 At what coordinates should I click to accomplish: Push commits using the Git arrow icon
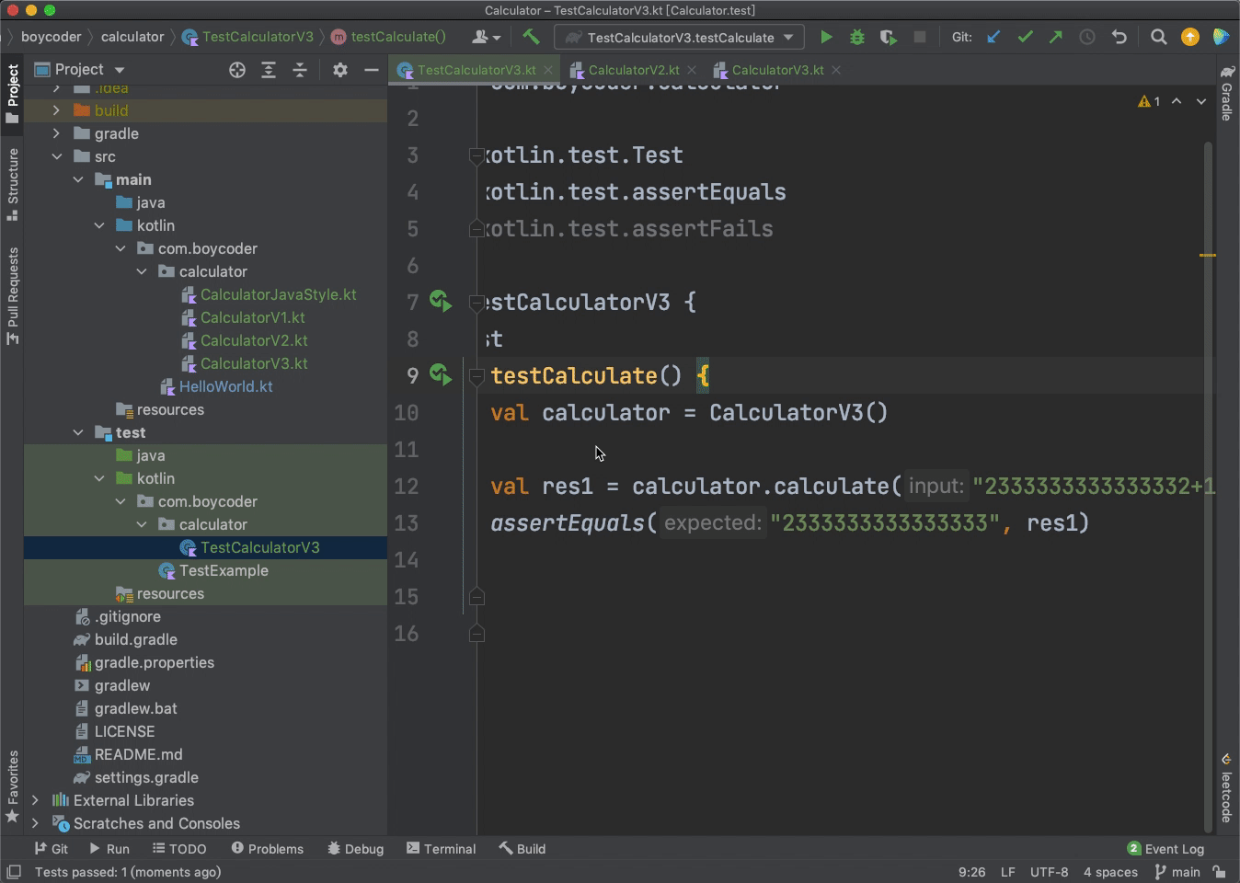click(1056, 37)
